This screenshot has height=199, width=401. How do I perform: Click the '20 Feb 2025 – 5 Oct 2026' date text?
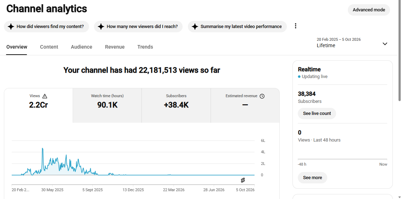click(339, 39)
